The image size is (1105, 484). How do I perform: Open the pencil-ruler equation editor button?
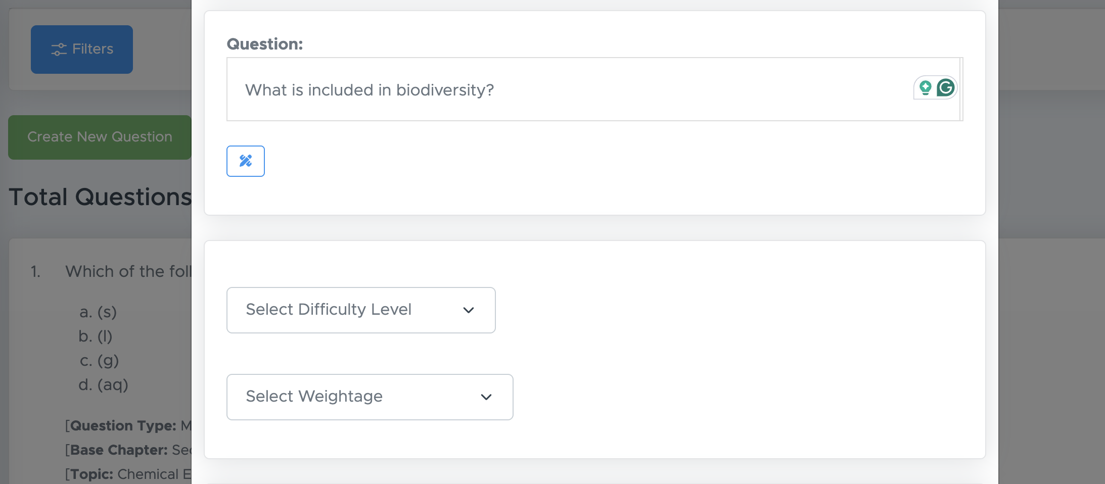(x=246, y=161)
